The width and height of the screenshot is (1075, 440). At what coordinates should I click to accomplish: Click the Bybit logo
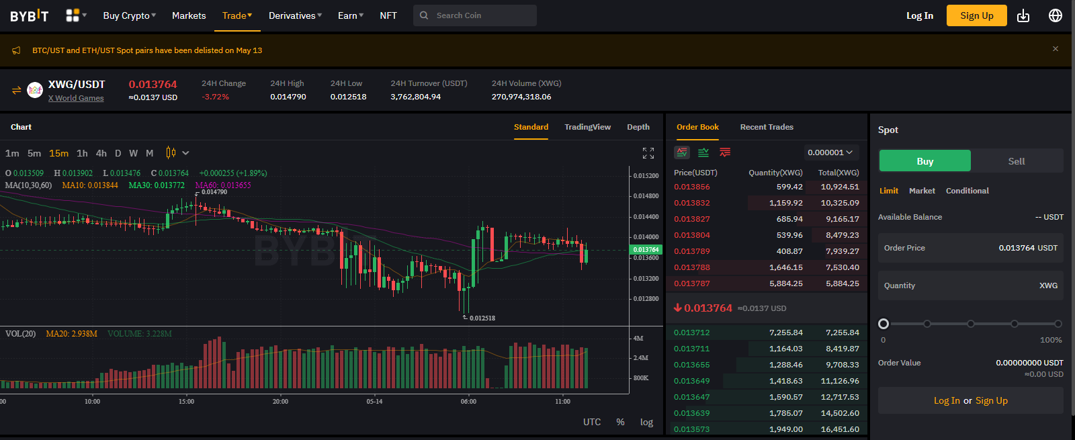(30, 15)
